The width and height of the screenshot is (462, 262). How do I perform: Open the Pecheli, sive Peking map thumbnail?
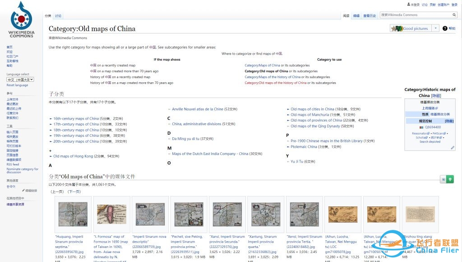[189, 215]
